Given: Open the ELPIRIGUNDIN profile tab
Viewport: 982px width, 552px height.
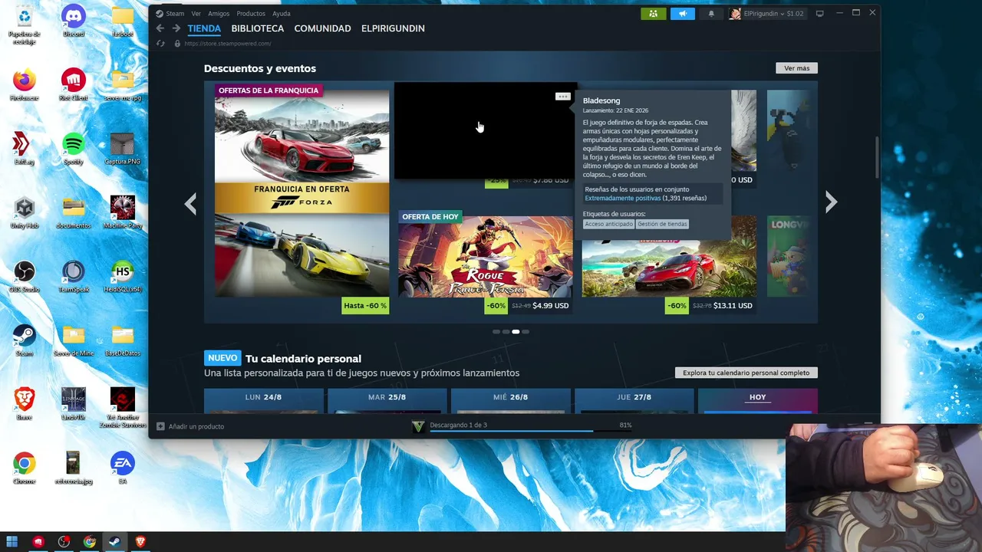Looking at the screenshot, I should click(394, 28).
